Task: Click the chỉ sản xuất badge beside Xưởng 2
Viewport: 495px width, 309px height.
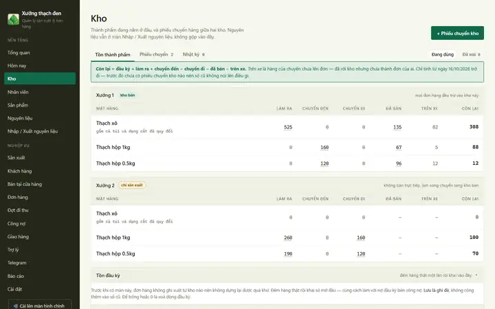Action: tap(132, 185)
